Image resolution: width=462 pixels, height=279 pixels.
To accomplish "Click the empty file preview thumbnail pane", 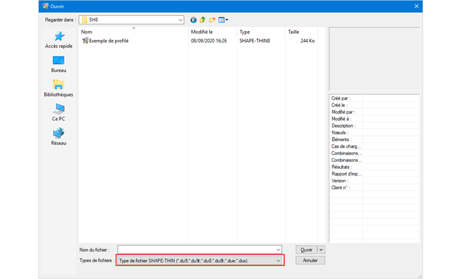I will (374, 59).
